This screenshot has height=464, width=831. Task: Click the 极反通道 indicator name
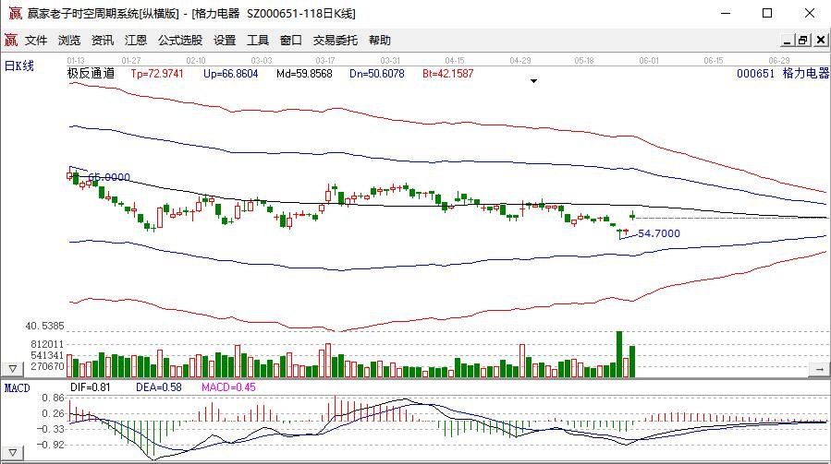91,74
